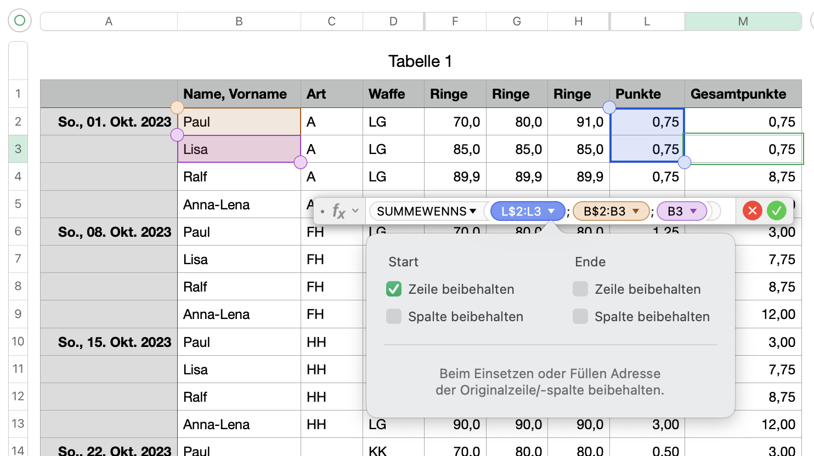Click the blue handle below cell L3
814x456 pixels.
point(685,162)
